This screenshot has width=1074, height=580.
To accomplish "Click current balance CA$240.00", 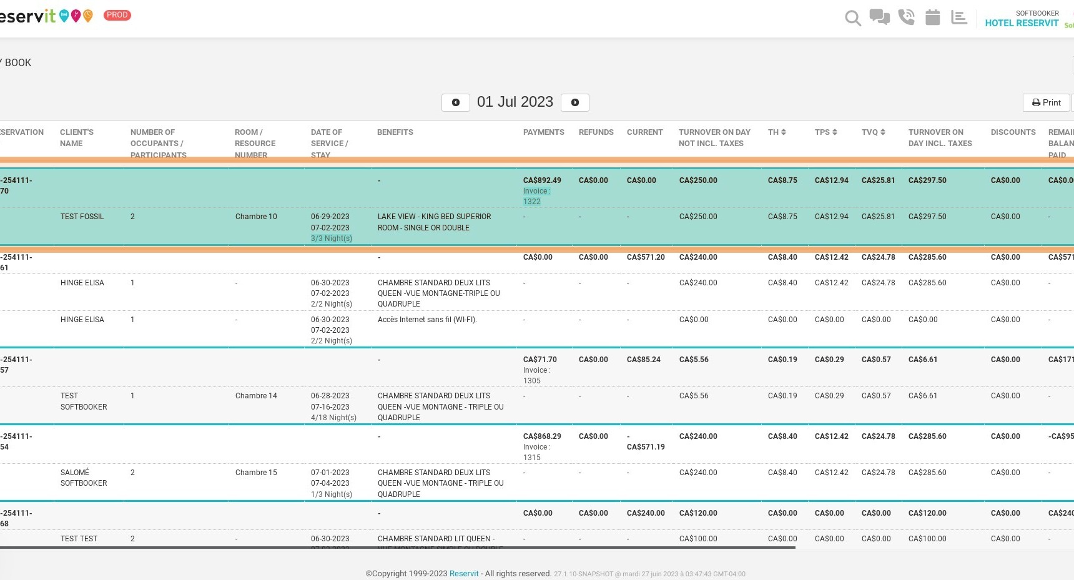I will tap(646, 513).
